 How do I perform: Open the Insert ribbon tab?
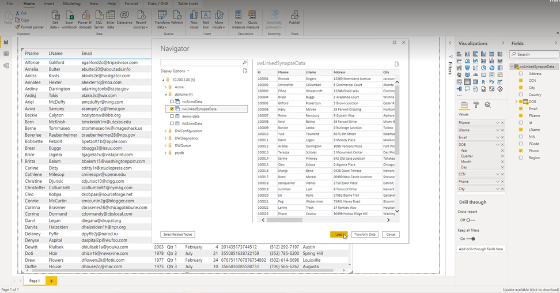coord(49,3)
